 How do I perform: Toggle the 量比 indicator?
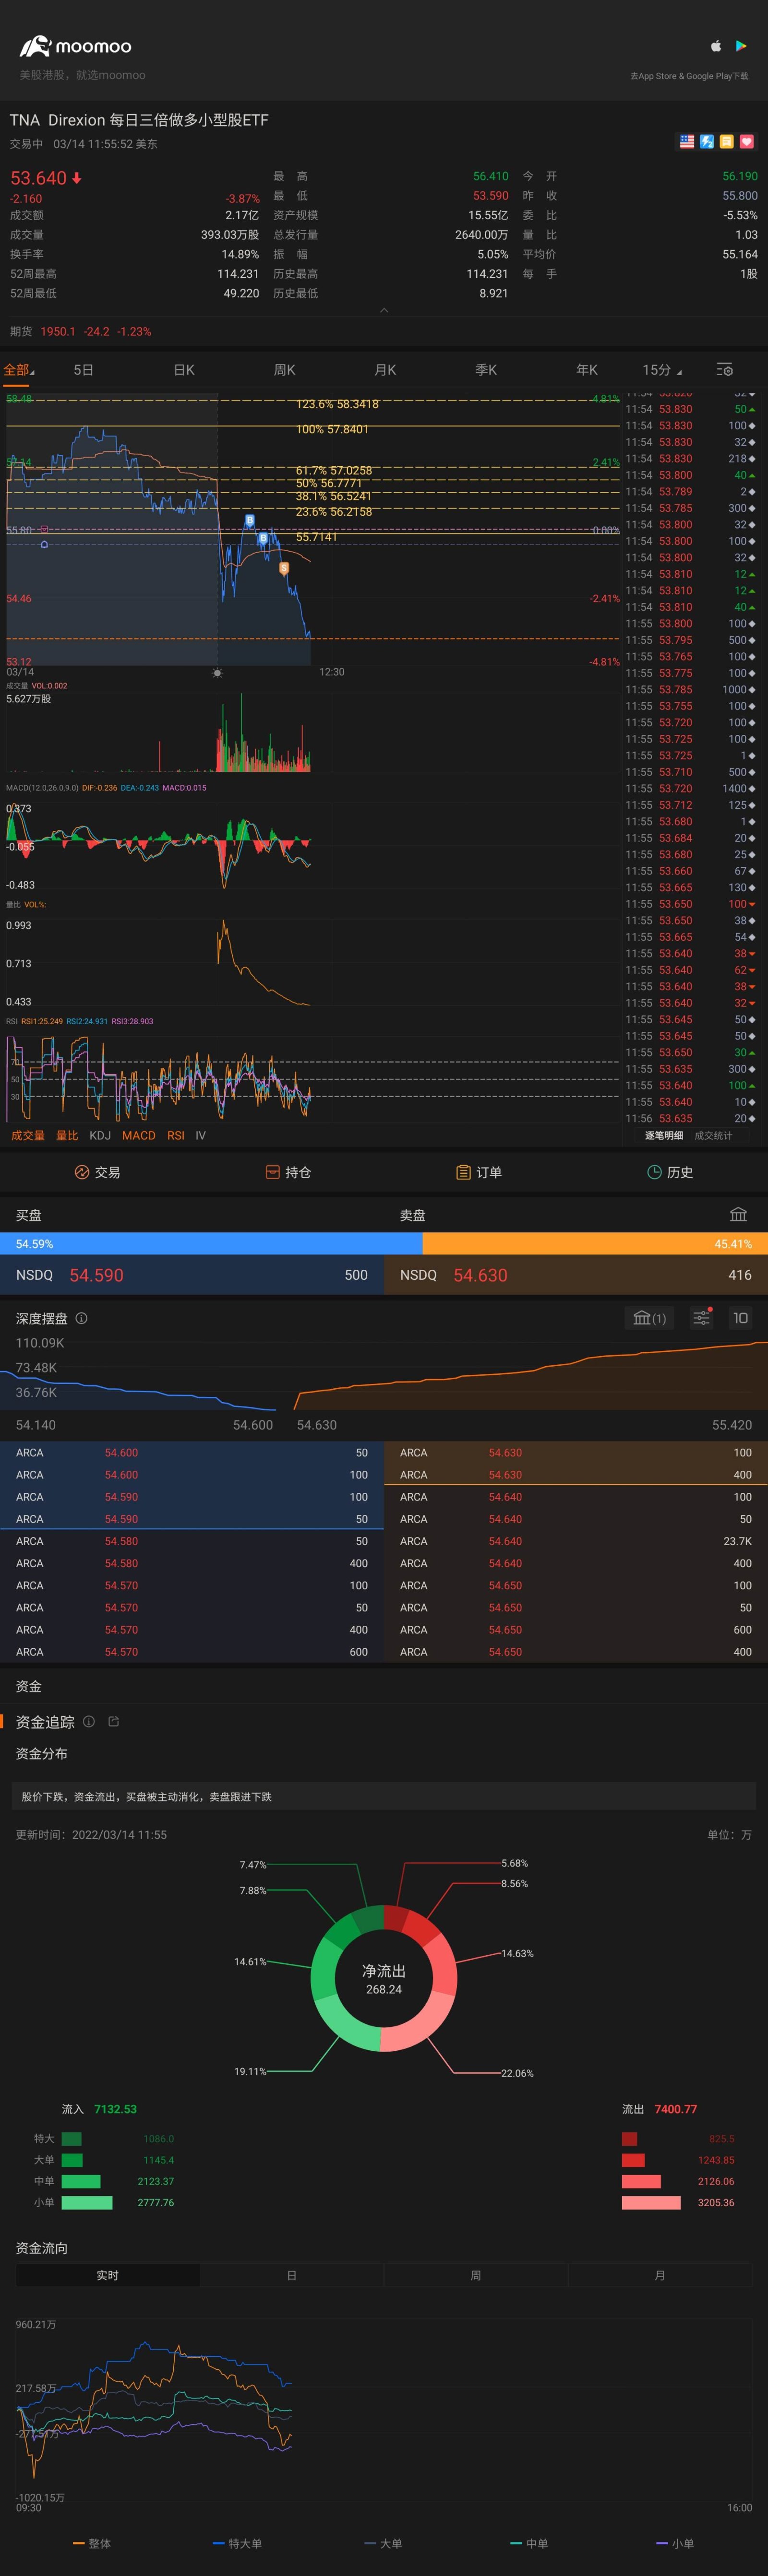click(x=67, y=1135)
